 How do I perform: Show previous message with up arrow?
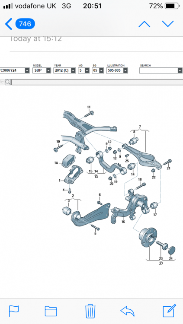coord(144,24)
